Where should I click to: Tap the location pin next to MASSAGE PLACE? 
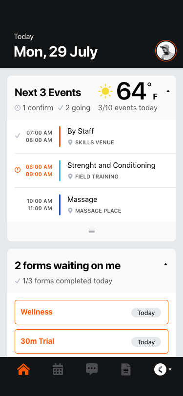(70, 211)
